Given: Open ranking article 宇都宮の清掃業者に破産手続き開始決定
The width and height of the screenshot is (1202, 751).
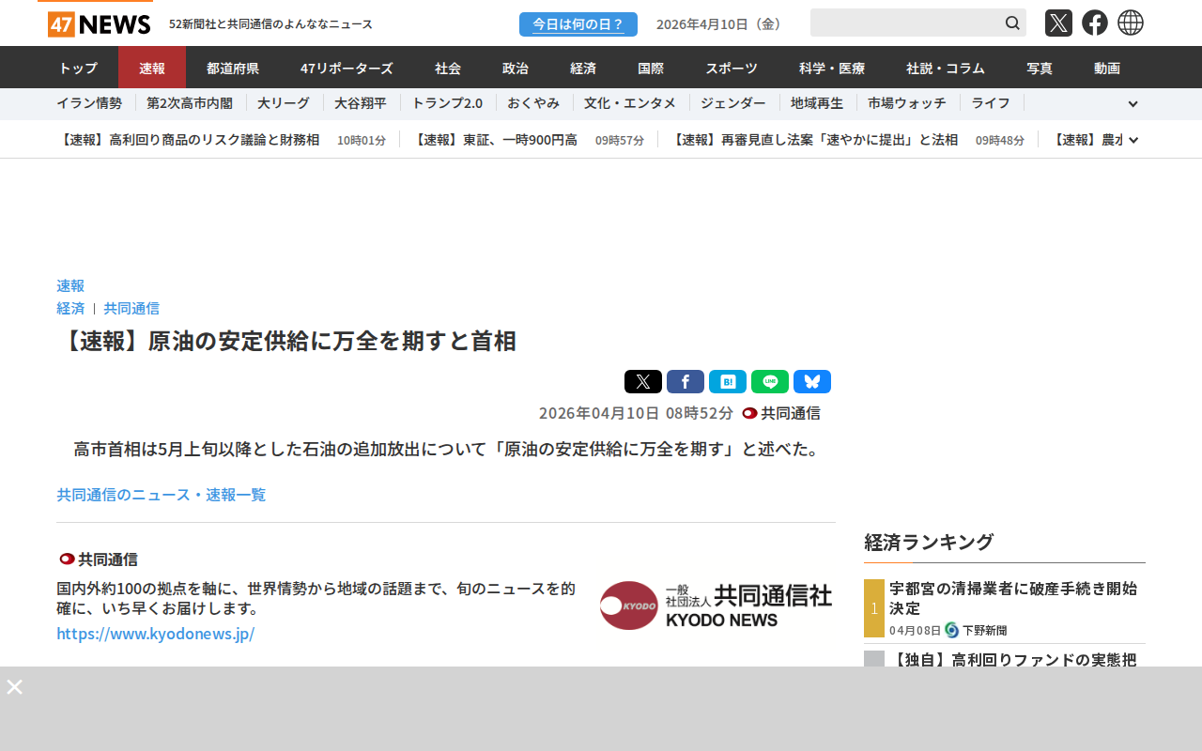Looking at the screenshot, I should [1014, 598].
